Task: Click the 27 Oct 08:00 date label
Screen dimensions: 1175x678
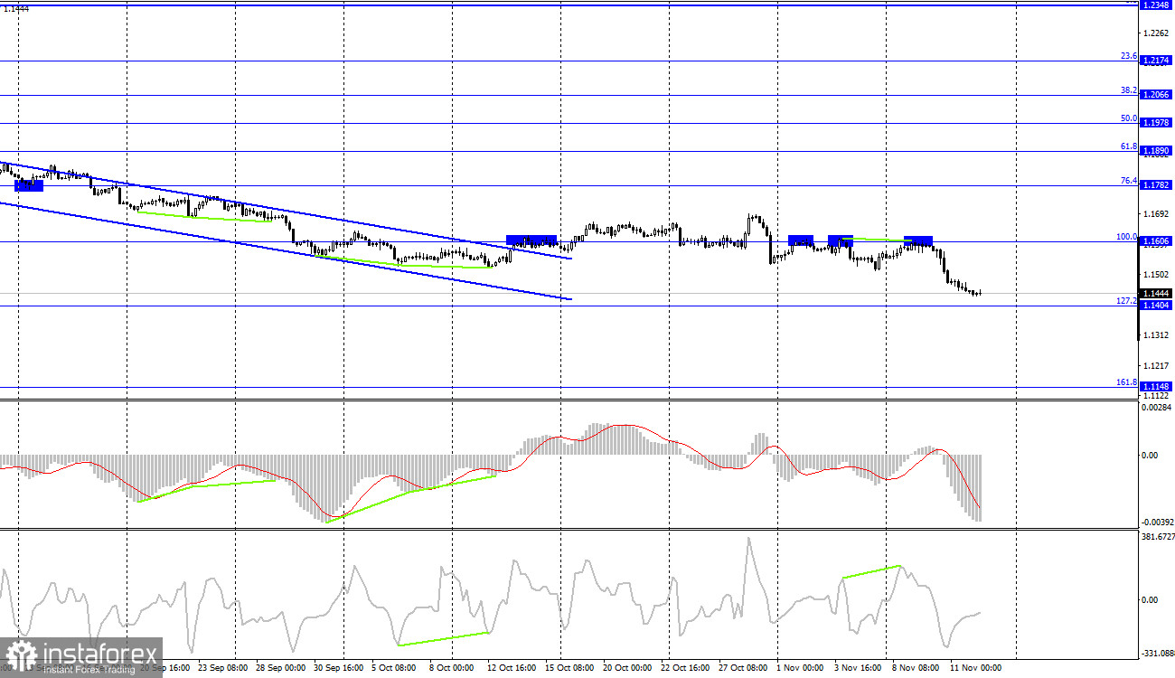Action: [x=744, y=669]
